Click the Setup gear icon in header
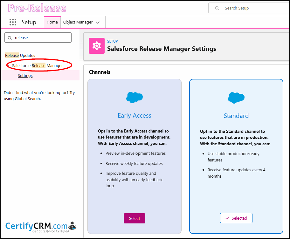The height and width of the screenshot is (239, 290). pyautogui.click(x=96, y=46)
